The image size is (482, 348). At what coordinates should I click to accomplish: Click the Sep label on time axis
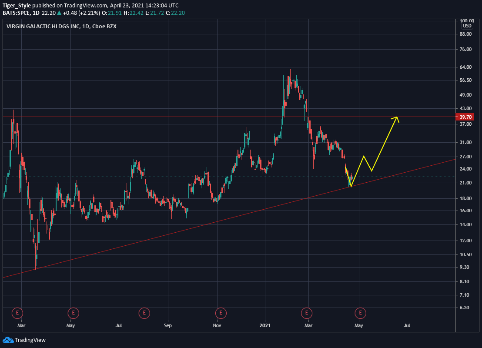168,325
